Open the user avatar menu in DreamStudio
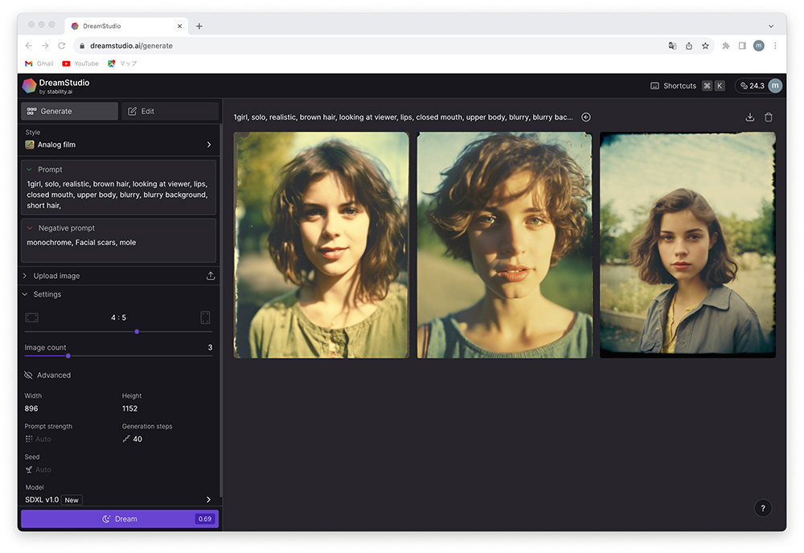Viewport: 804px width, 553px height. click(x=775, y=85)
